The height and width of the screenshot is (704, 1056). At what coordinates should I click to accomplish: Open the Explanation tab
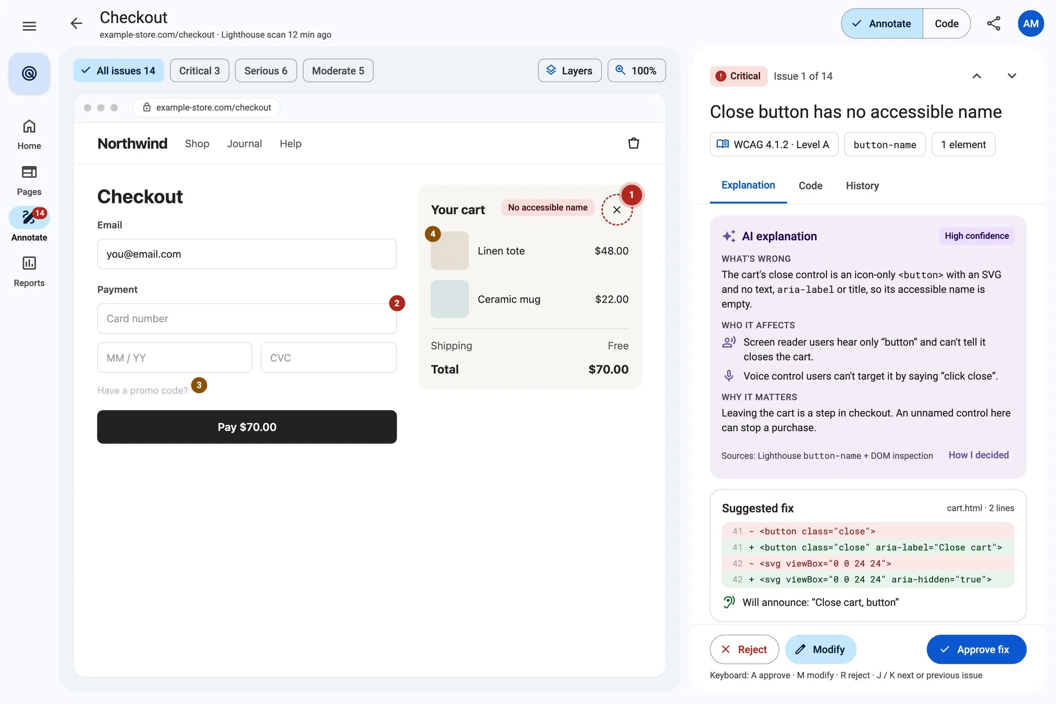tap(748, 185)
